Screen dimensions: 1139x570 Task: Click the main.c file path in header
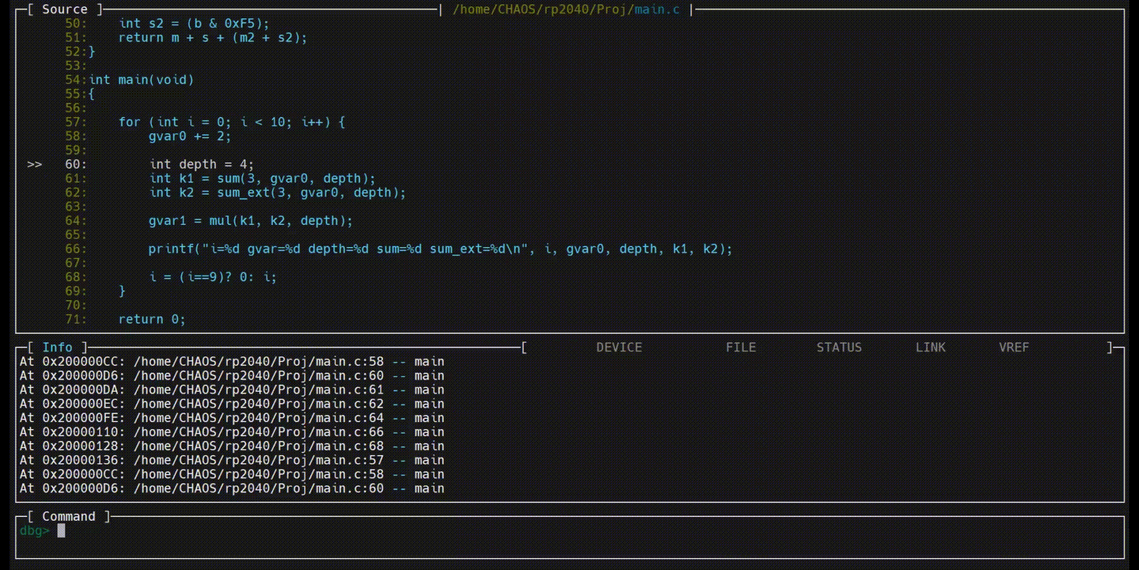[x=566, y=9]
